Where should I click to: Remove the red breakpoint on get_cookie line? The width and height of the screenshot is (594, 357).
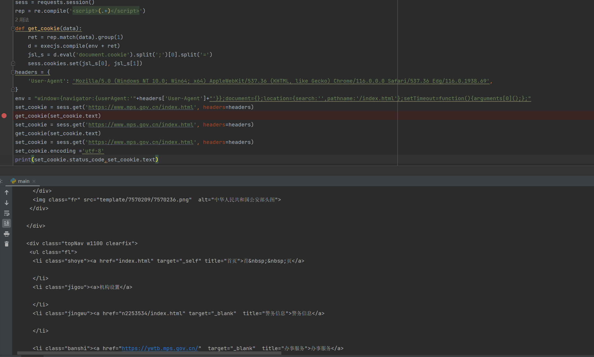point(4,116)
